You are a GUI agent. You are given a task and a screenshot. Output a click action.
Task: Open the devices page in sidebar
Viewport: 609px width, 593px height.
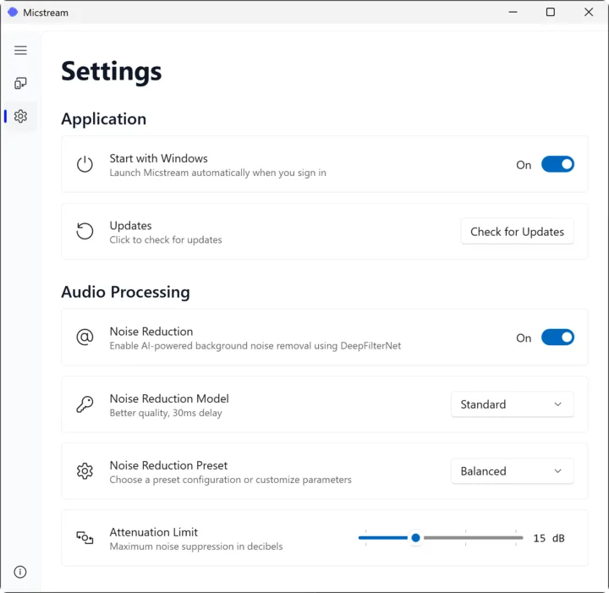pyautogui.click(x=20, y=83)
